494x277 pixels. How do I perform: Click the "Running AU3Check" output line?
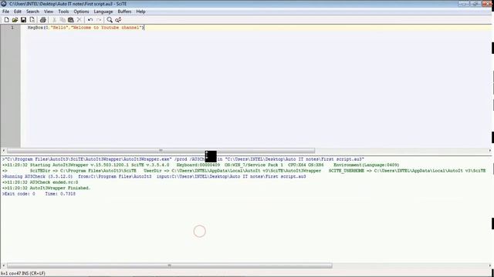pyautogui.click(x=154, y=176)
